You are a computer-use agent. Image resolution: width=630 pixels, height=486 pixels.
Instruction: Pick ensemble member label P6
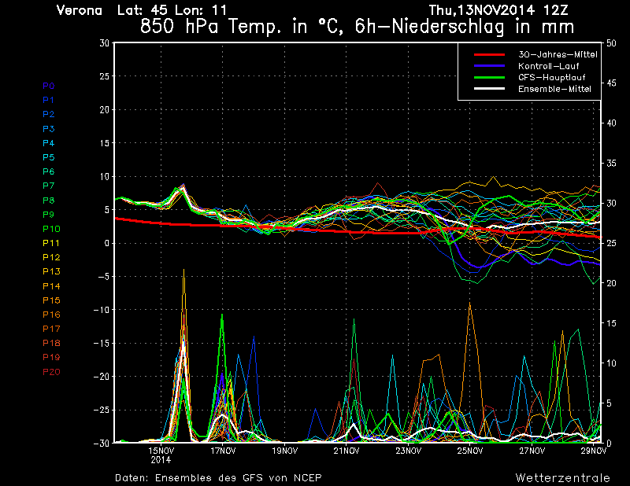point(49,171)
